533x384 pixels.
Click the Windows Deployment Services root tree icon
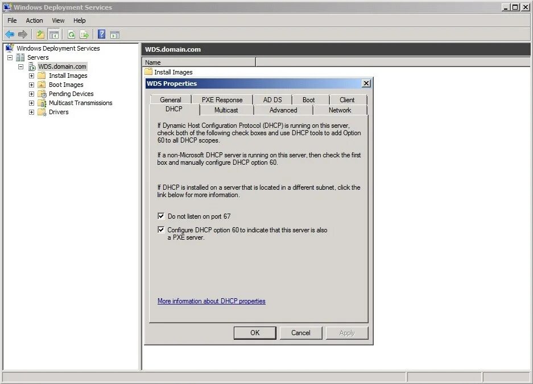[10, 48]
